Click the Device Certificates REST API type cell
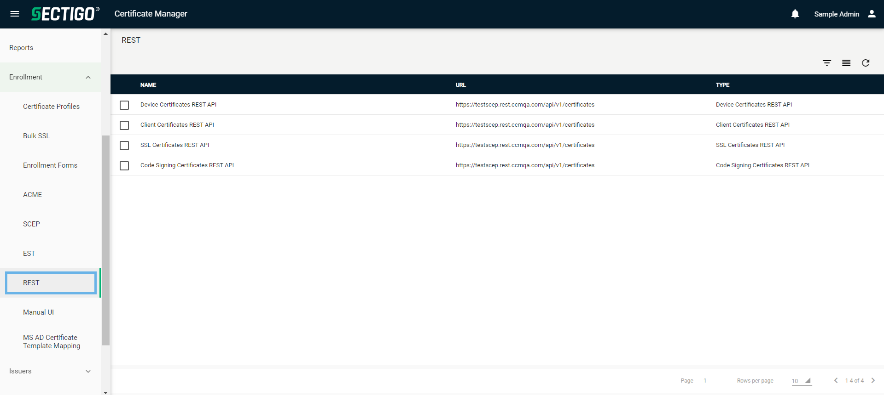This screenshot has width=884, height=395. (754, 105)
